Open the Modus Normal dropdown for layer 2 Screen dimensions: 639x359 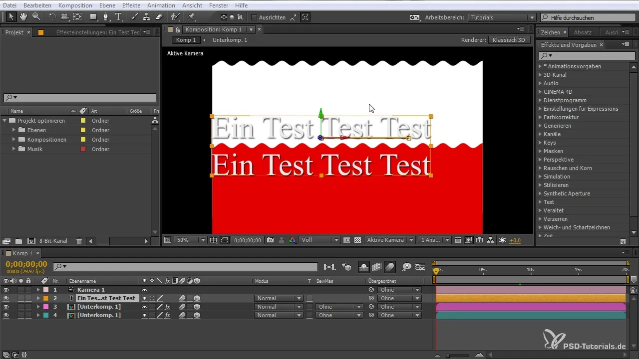tap(279, 298)
